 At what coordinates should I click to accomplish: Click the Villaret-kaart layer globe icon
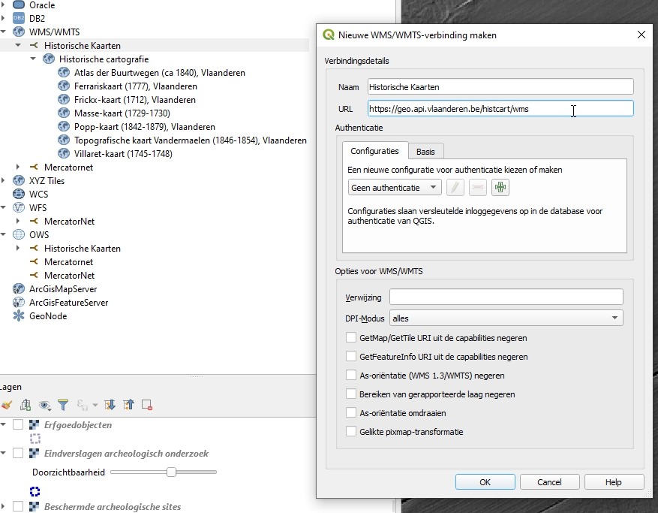tap(64, 154)
